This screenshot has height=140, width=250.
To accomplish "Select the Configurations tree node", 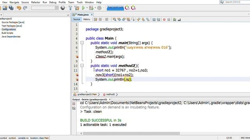I will tap(9, 30).
